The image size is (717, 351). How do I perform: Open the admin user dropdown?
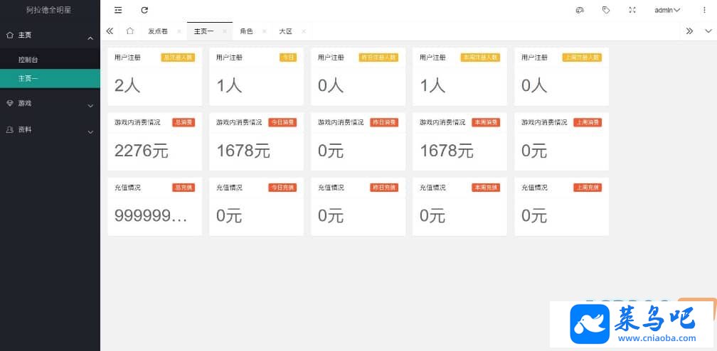(668, 10)
